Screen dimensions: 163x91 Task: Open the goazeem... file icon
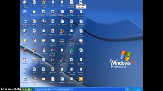[53, 79]
